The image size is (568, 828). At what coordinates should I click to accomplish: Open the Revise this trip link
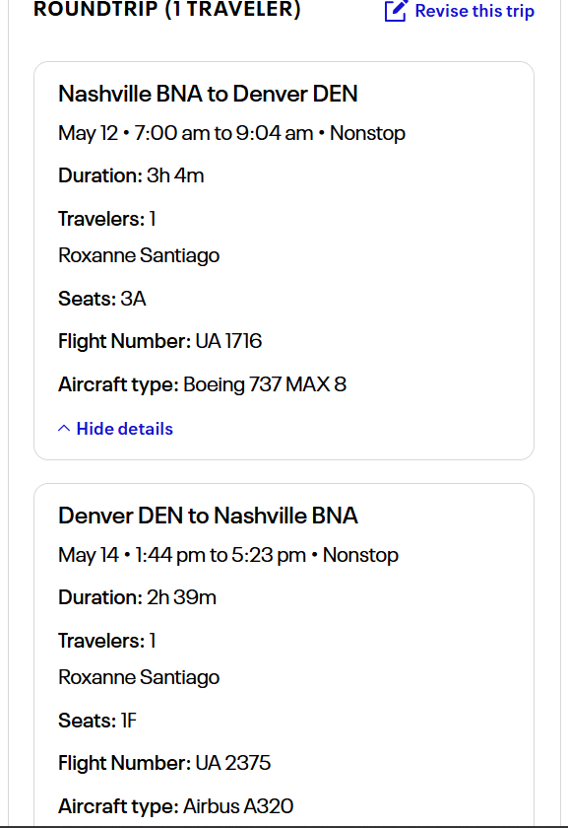point(460,11)
